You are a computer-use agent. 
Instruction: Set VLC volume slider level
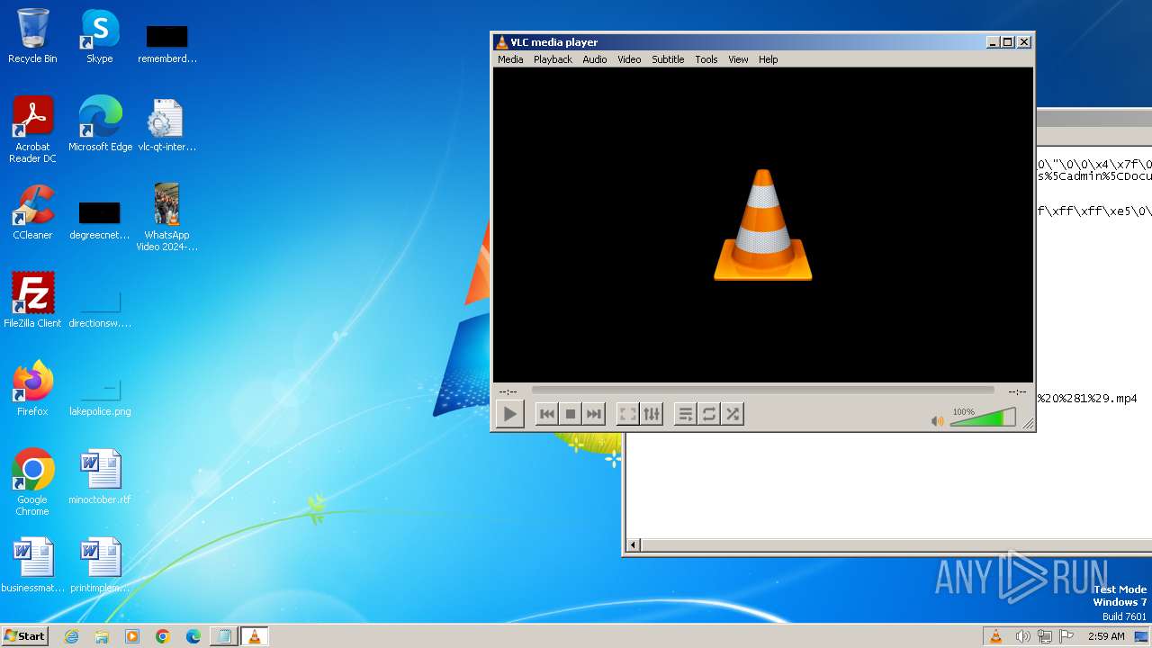point(983,418)
